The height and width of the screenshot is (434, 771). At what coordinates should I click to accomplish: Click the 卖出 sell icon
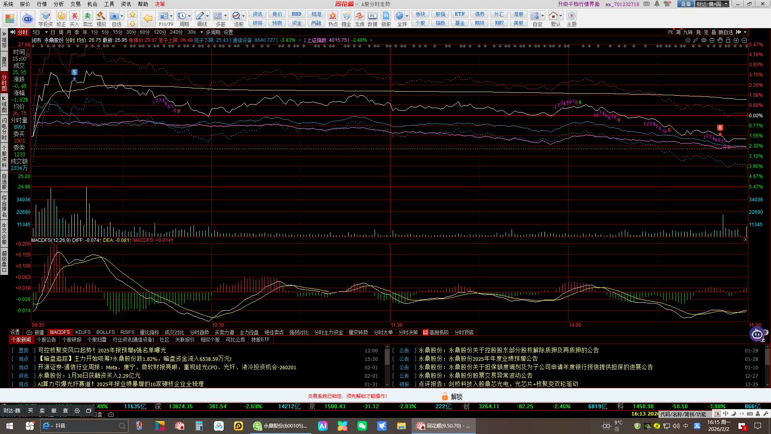click(x=88, y=16)
